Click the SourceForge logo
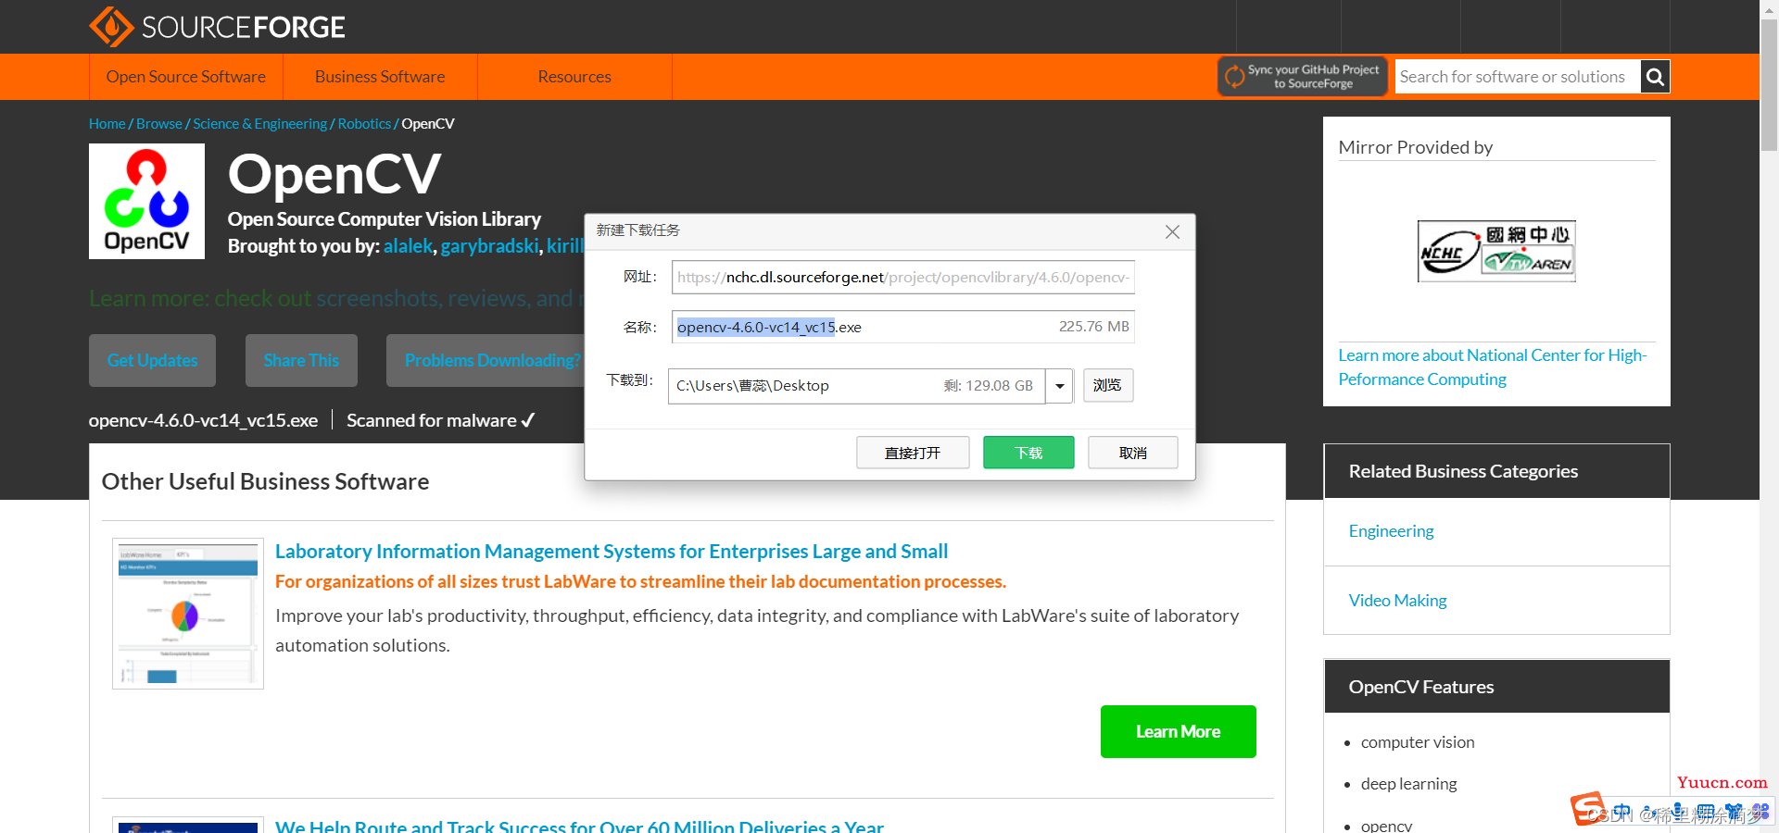 point(217,27)
